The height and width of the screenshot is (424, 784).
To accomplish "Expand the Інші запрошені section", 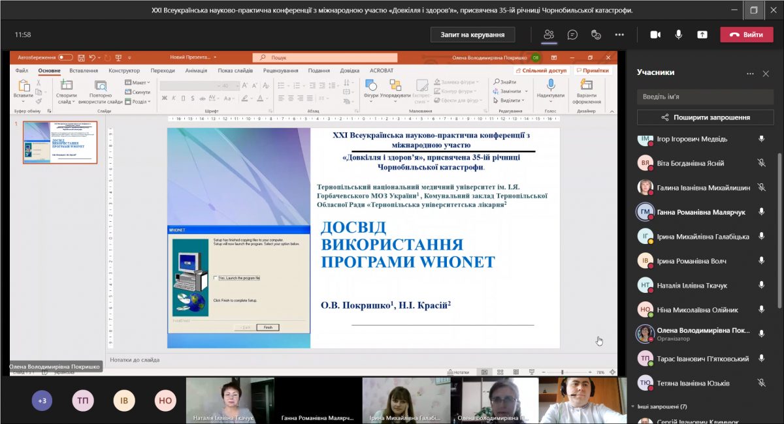I will (x=659, y=406).
